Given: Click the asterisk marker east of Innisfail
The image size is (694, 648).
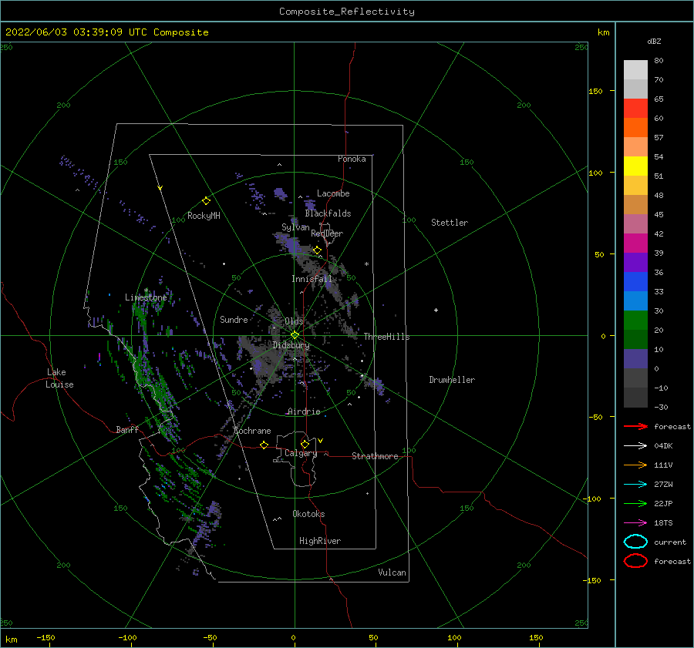Looking at the screenshot, I should point(366,264).
